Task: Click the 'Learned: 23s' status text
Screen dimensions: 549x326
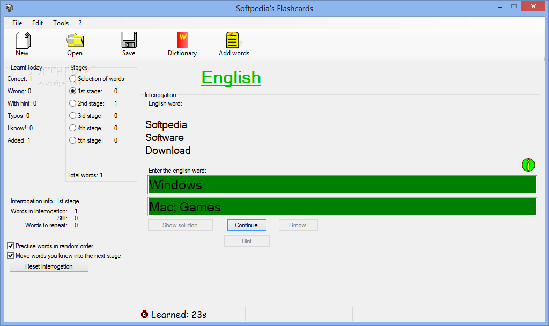Action: pyautogui.click(x=179, y=314)
